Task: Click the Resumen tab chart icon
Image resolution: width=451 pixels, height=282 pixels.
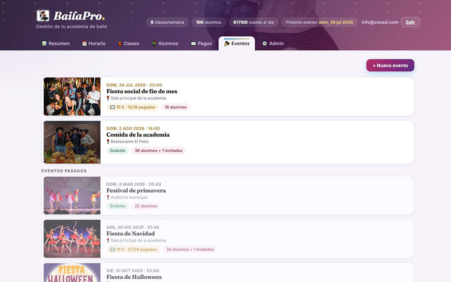Action: pos(44,44)
